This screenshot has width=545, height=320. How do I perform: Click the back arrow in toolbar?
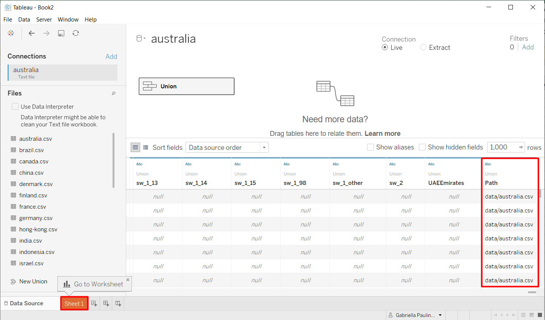pyautogui.click(x=32, y=33)
